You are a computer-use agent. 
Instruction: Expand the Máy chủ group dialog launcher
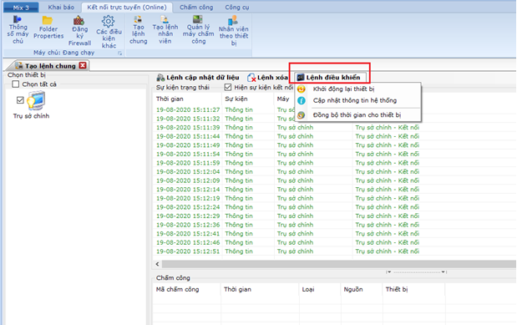tap(119, 53)
